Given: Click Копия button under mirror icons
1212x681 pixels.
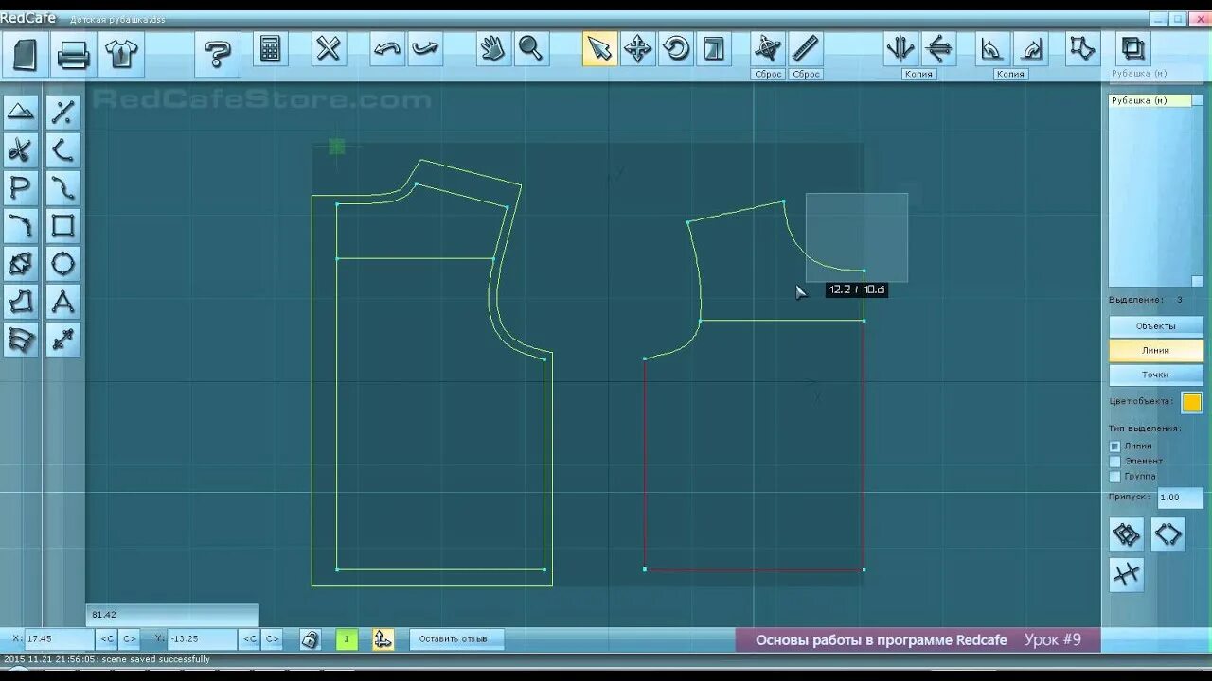Looking at the screenshot, I should click(x=918, y=74).
